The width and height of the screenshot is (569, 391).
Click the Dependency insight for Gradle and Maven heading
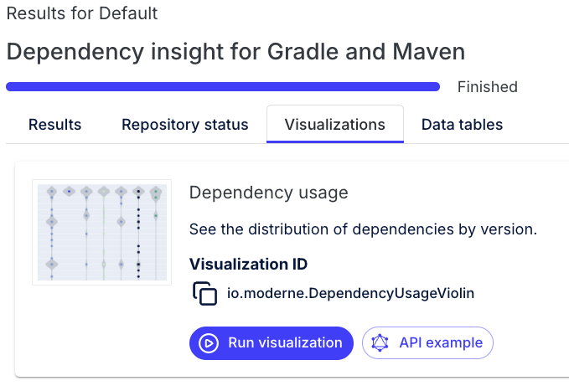235,52
